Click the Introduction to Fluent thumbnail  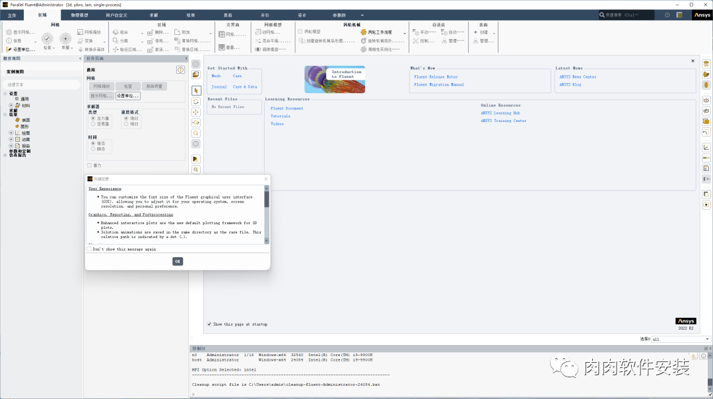pos(335,79)
